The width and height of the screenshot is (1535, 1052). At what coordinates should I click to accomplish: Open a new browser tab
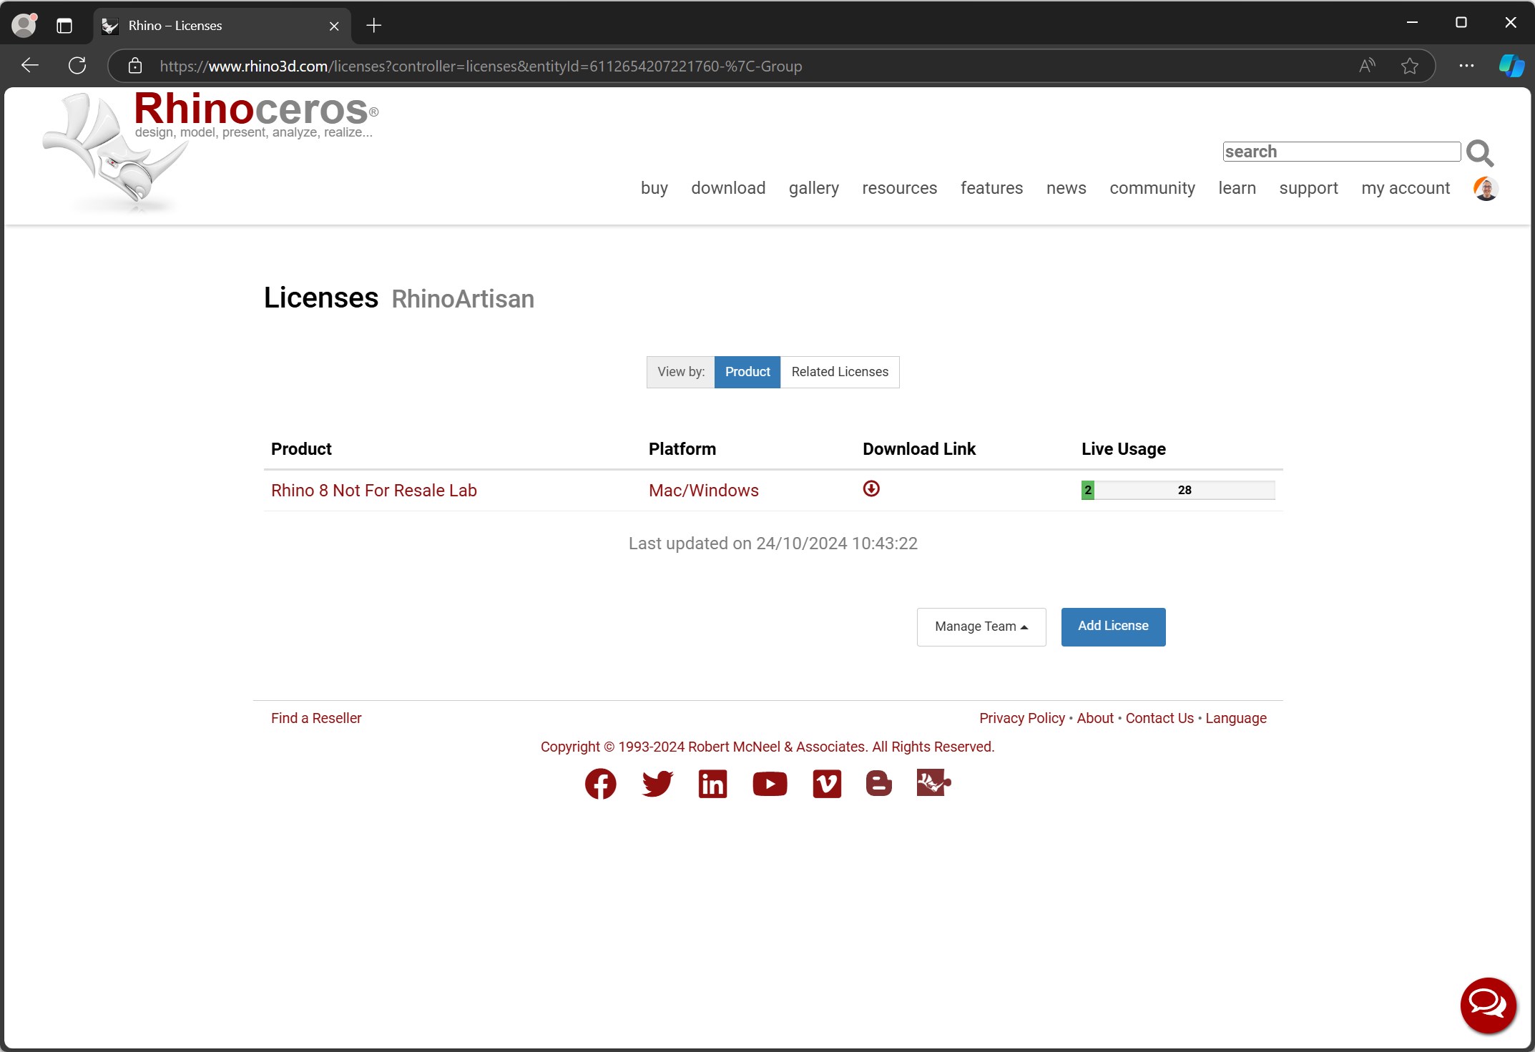pos(373,26)
